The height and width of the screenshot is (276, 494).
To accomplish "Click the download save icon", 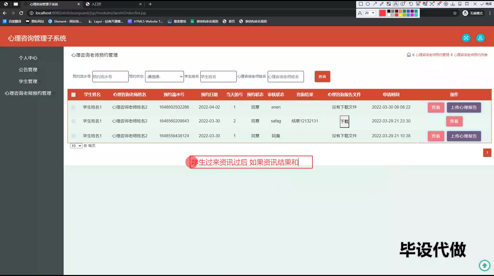I will (x=453, y=4).
